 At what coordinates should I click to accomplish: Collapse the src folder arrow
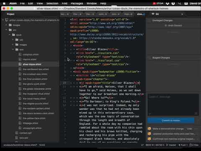pos(6,30)
